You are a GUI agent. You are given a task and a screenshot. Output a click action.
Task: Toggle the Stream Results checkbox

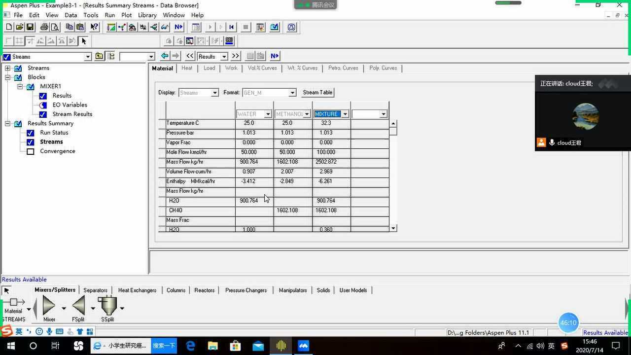[43, 114]
